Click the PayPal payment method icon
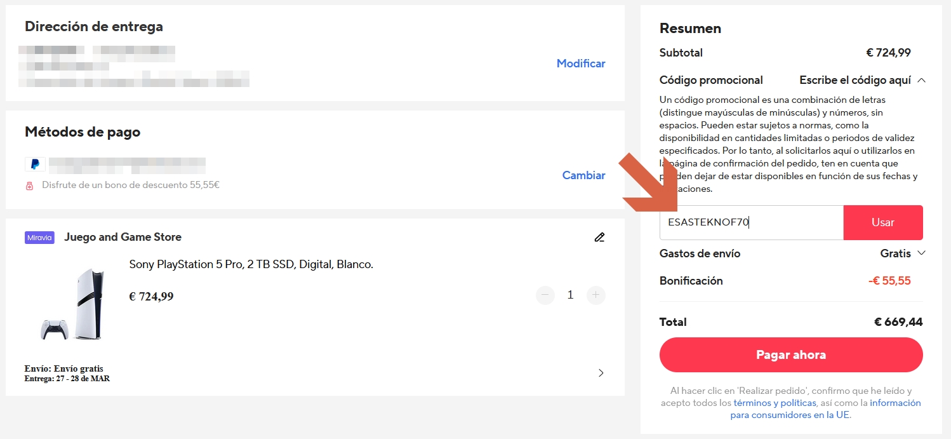 pos(35,164)
